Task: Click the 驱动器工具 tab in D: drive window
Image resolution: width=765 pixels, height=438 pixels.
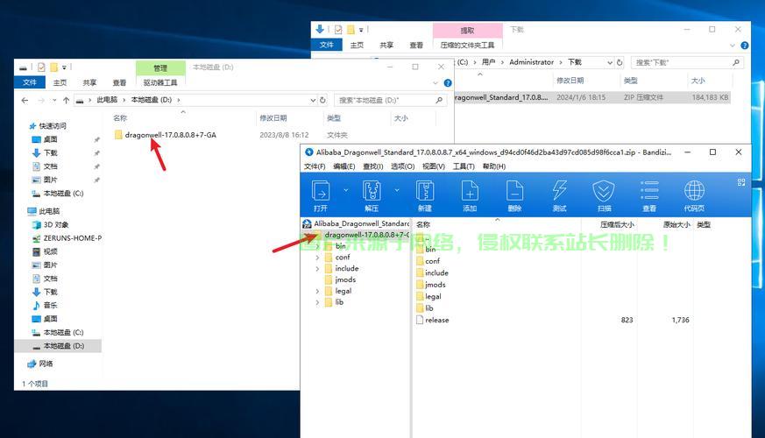Action: pyautogui.click(x=160, y=82)
